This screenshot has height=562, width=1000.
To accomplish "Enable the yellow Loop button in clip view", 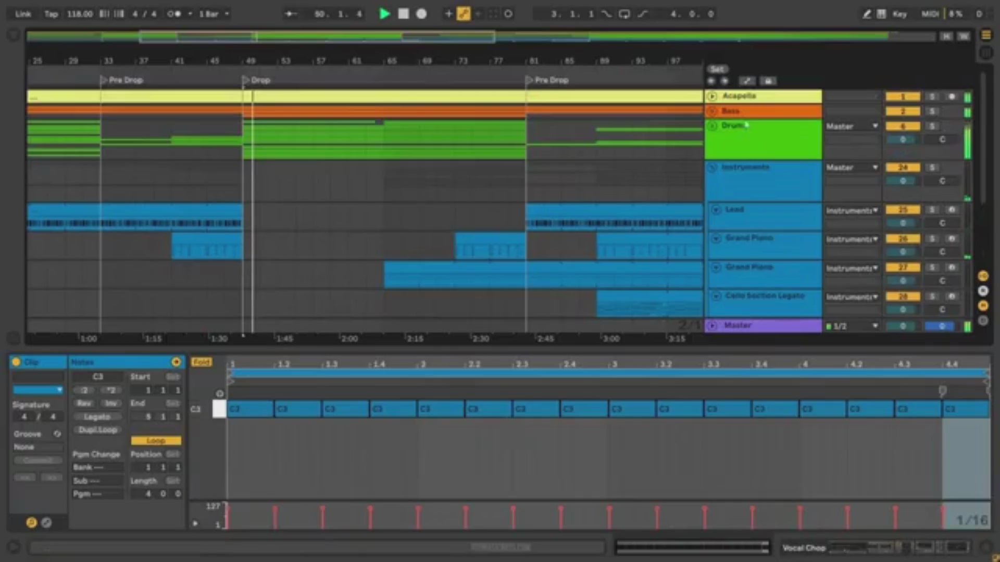I will coord(156,441).
